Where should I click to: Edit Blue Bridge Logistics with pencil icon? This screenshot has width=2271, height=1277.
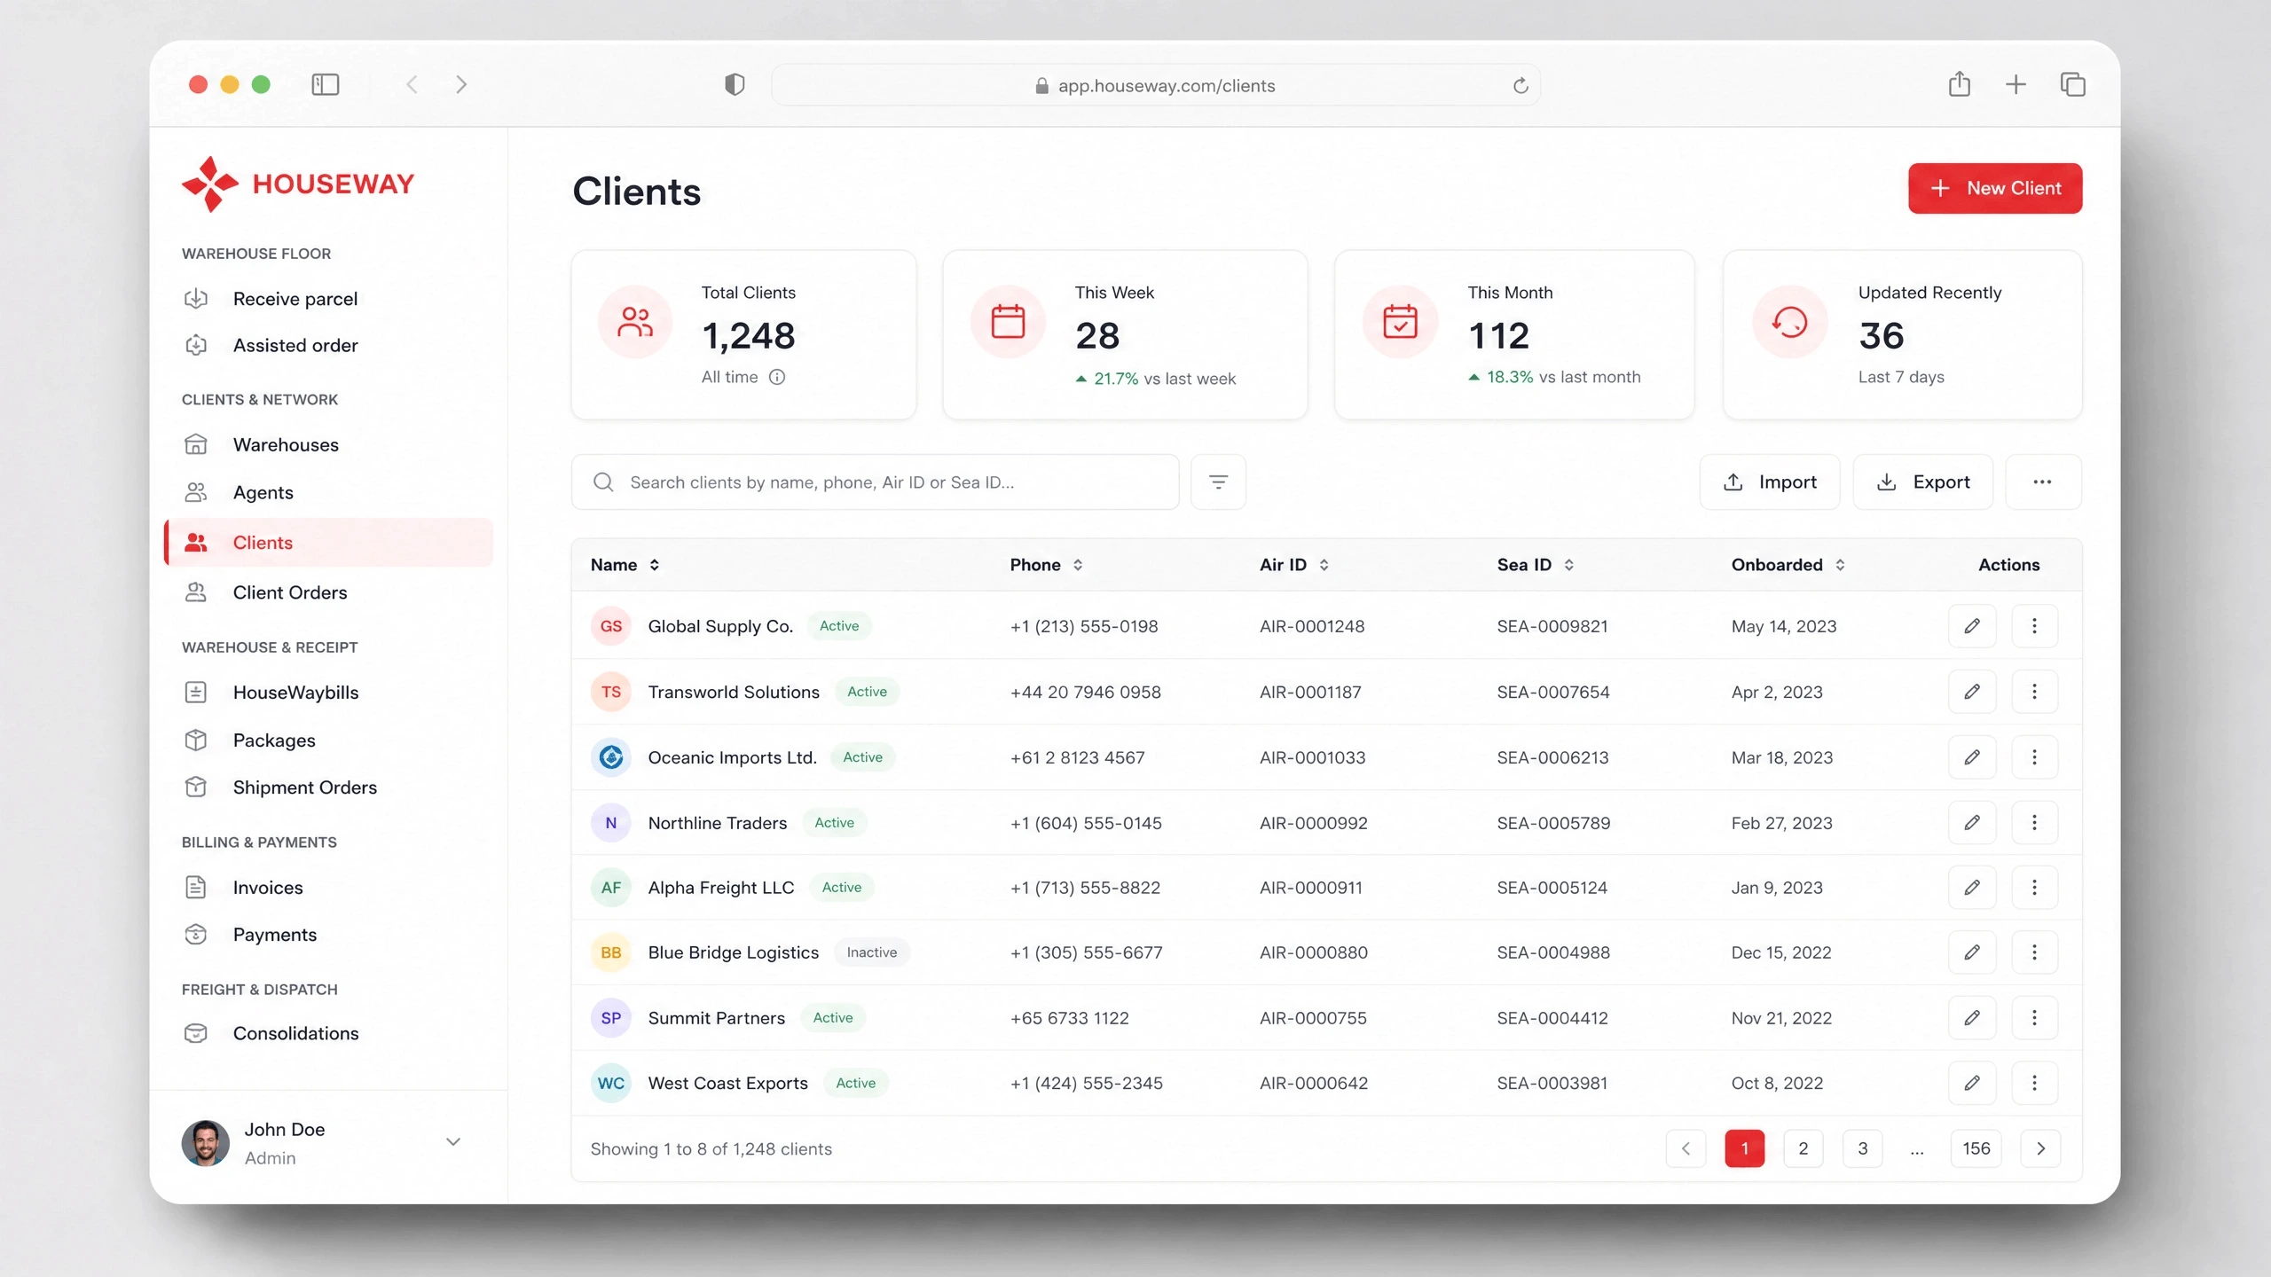(x=1972, y=952)
